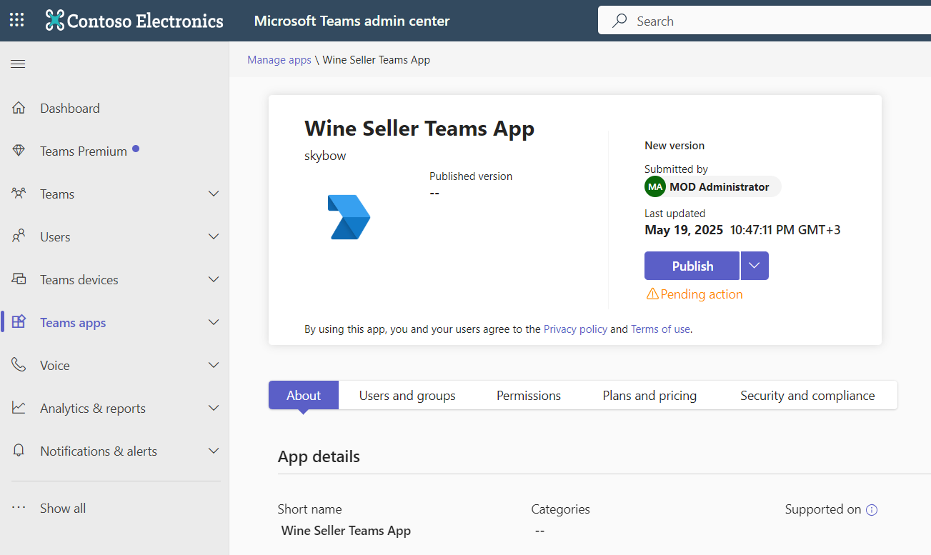
Task: Select Teams apps in the sidebar
Action: [x=73, y=323]
